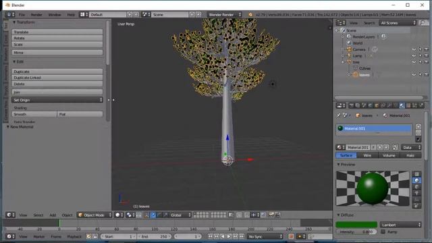Screen dimensions: 432x243
Task: Toggle Camera renderability in outliner
Action: click(x=426, y=49)
